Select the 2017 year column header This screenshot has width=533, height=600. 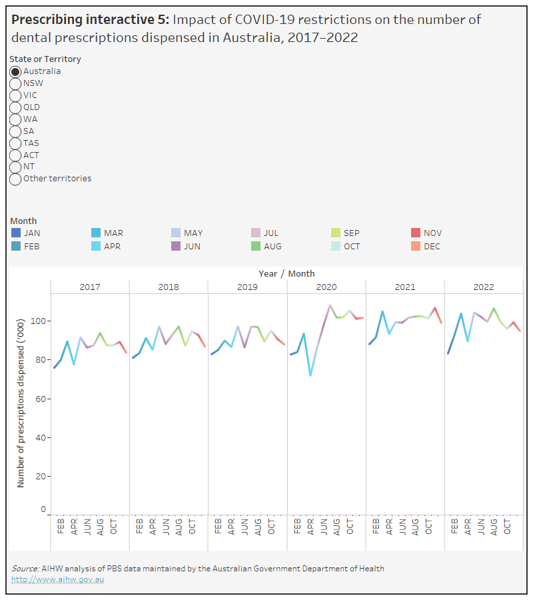click(x=90, y=287)
